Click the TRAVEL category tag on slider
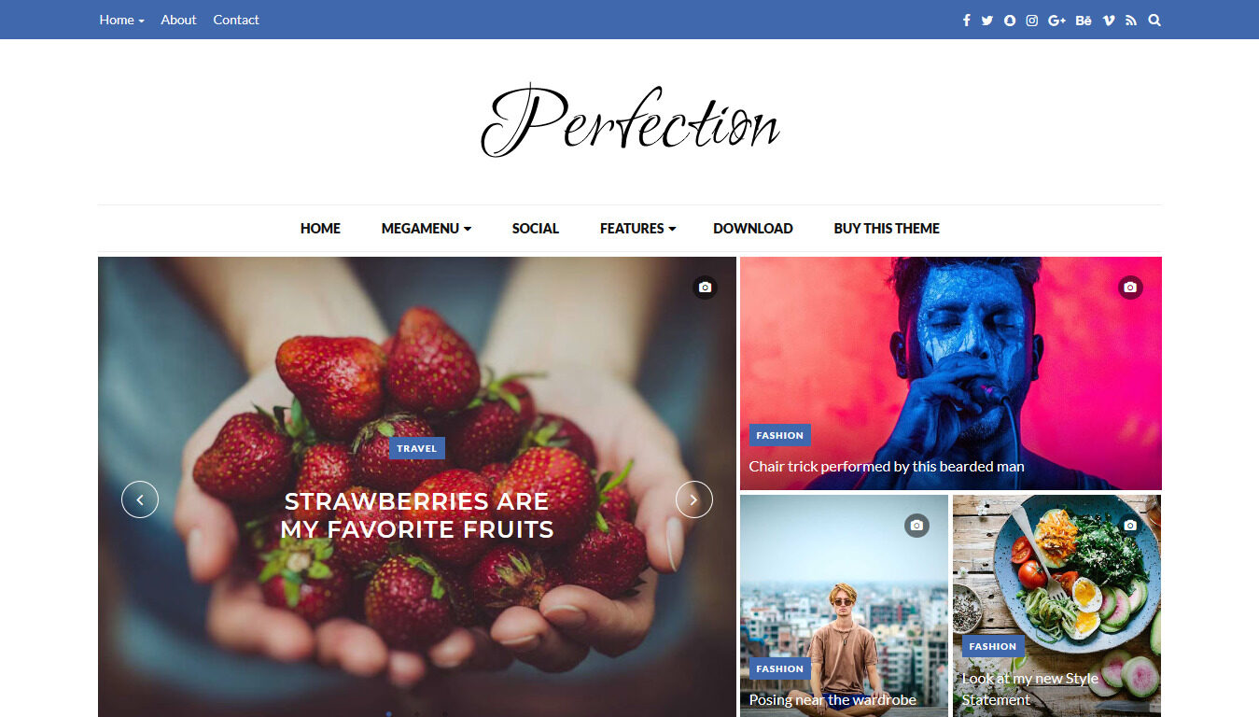Viewport: 1259px width, 717px height. [417, 448]
